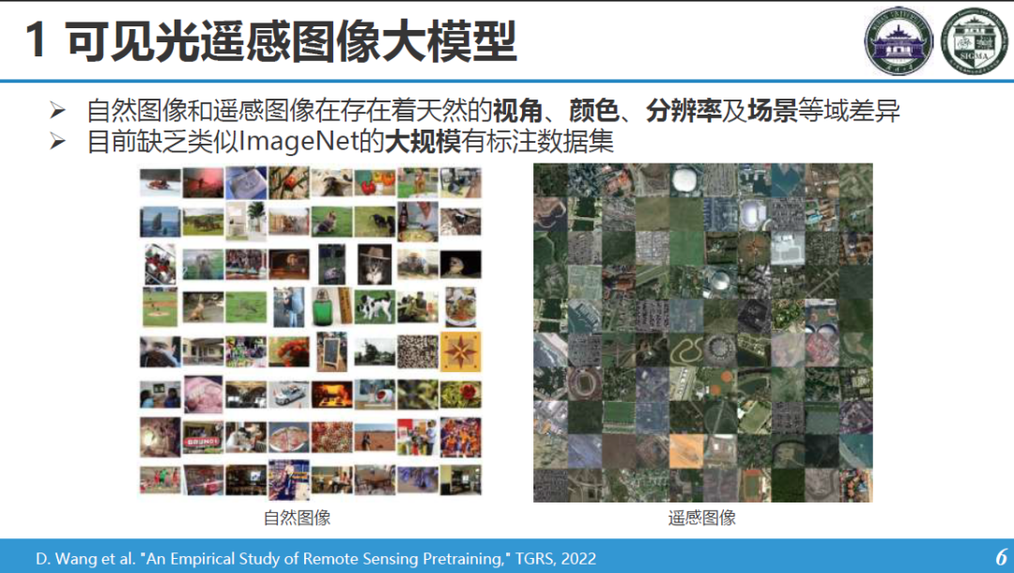Click the D. Wang et al. citation text
Screen dimensions: 1014x573
tap(315, 558)
